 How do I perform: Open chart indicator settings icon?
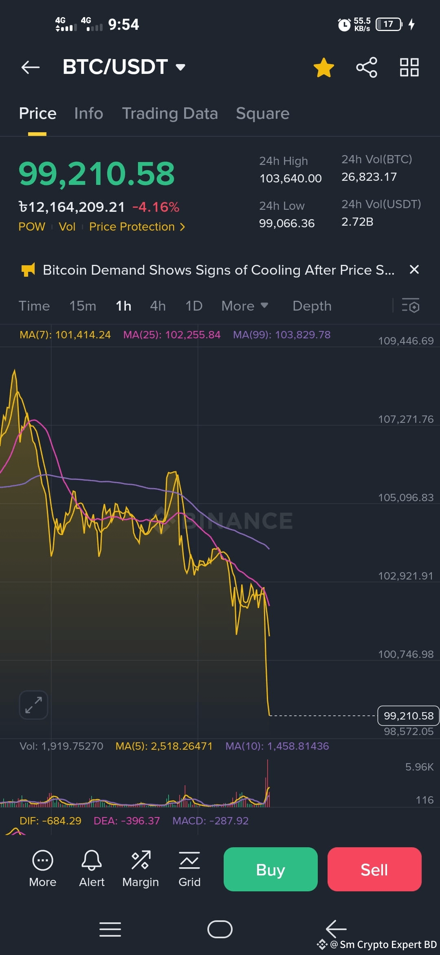click(411, 306)
